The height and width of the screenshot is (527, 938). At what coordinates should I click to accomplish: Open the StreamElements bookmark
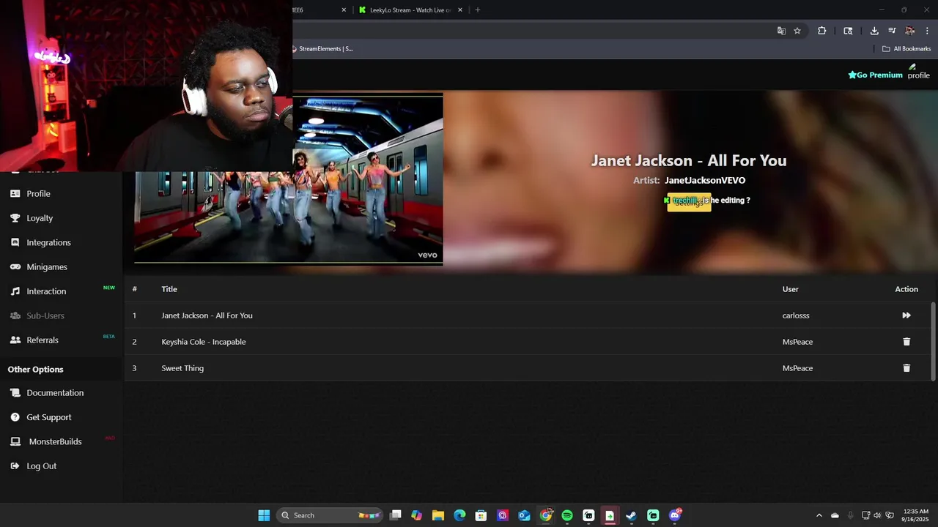(x=323, y=49)
